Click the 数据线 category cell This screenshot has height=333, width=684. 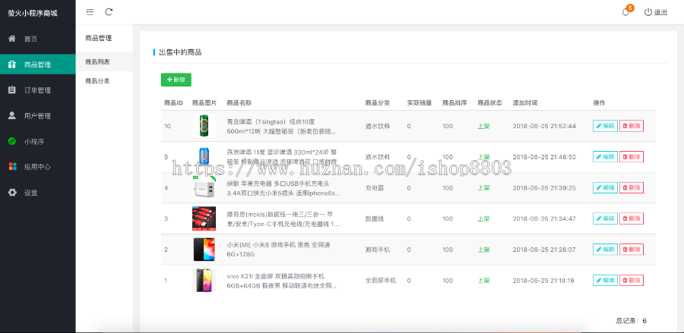click(x=375, y=218)
